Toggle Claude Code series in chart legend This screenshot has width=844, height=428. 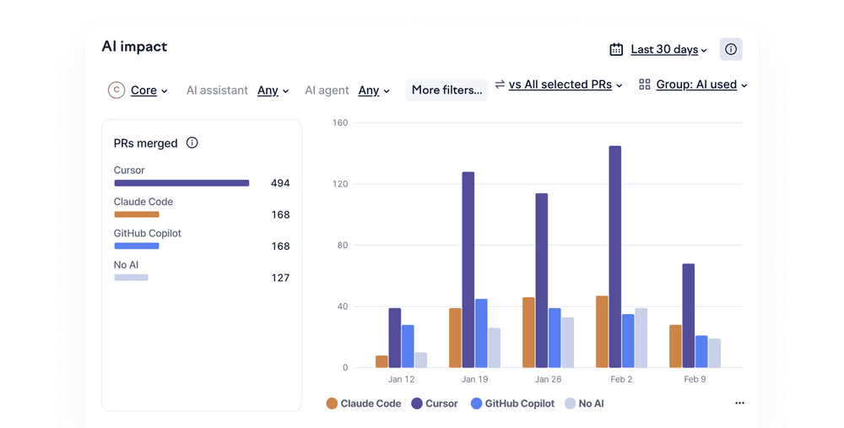coord(364,404)
